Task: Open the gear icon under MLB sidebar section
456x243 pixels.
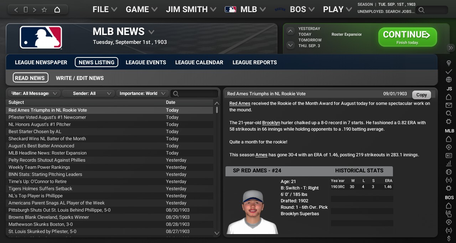Action: point(449,188)
